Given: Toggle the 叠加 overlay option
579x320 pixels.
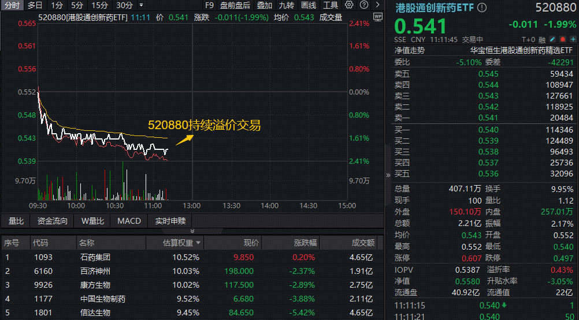Looking at the screenshot, I should click(x=265, y=5).
